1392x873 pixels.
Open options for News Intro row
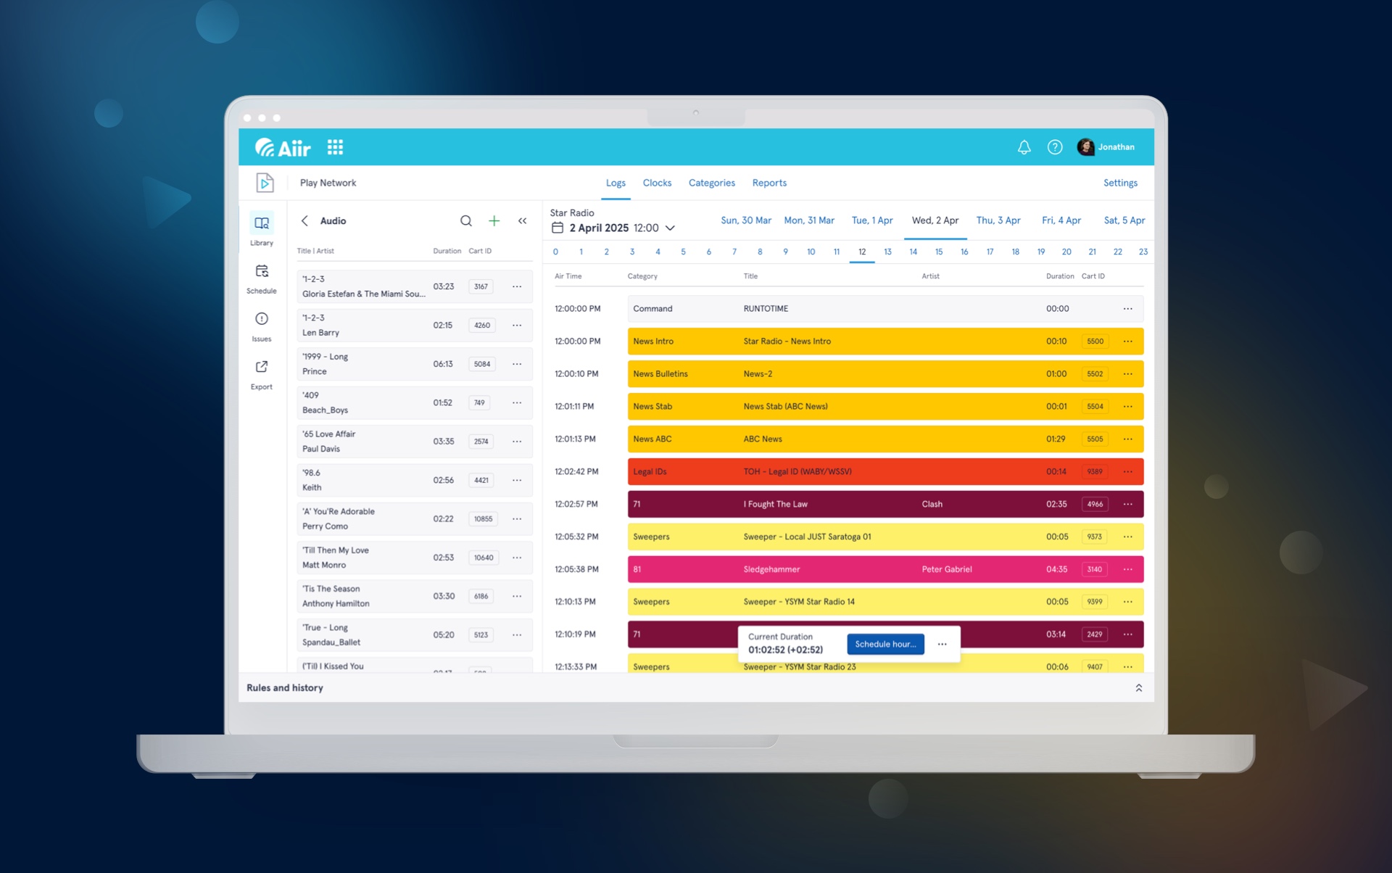[1128, 342]
